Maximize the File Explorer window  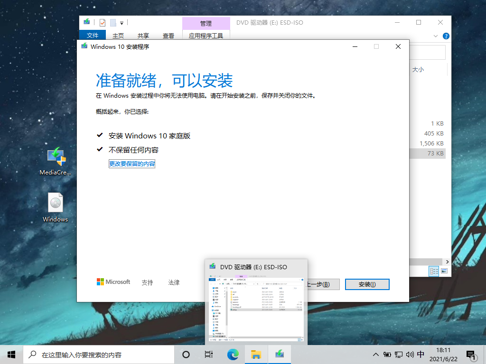click(419, 23)
